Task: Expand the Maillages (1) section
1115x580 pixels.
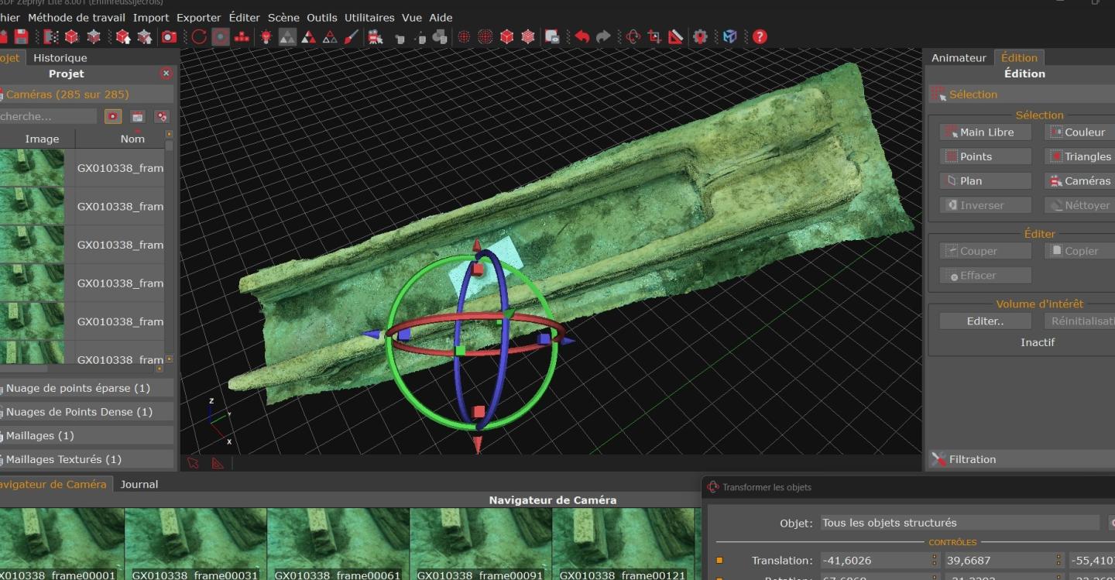Action: tap(86, 436)
